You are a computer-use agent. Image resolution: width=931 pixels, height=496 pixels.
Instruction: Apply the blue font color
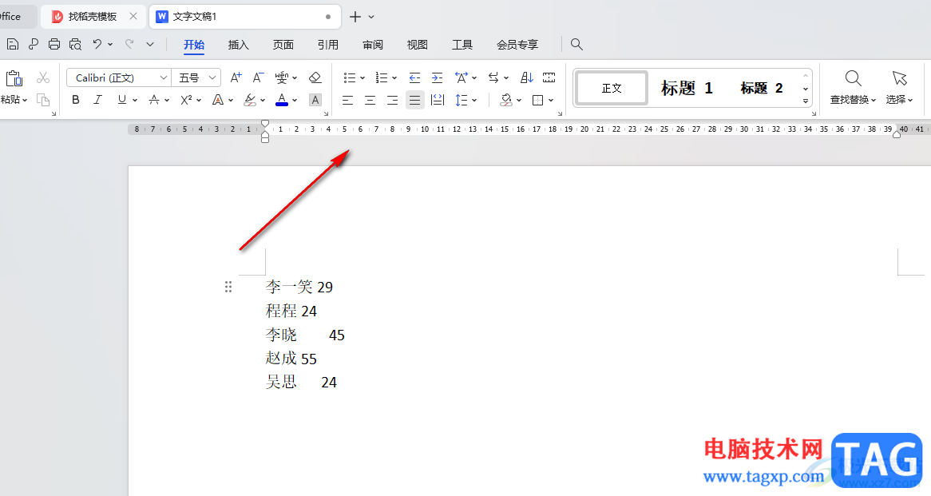tap(282, 100)
